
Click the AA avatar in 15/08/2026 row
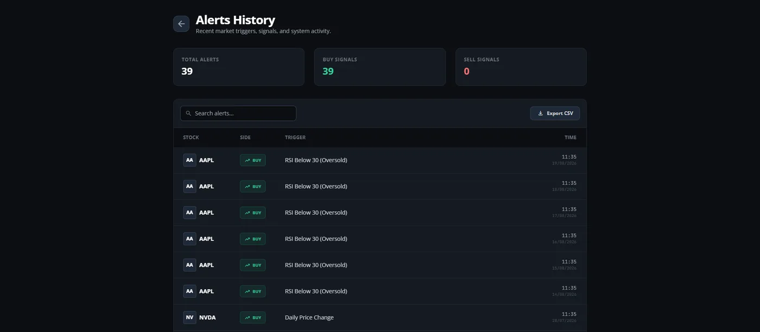pos(189,265)
